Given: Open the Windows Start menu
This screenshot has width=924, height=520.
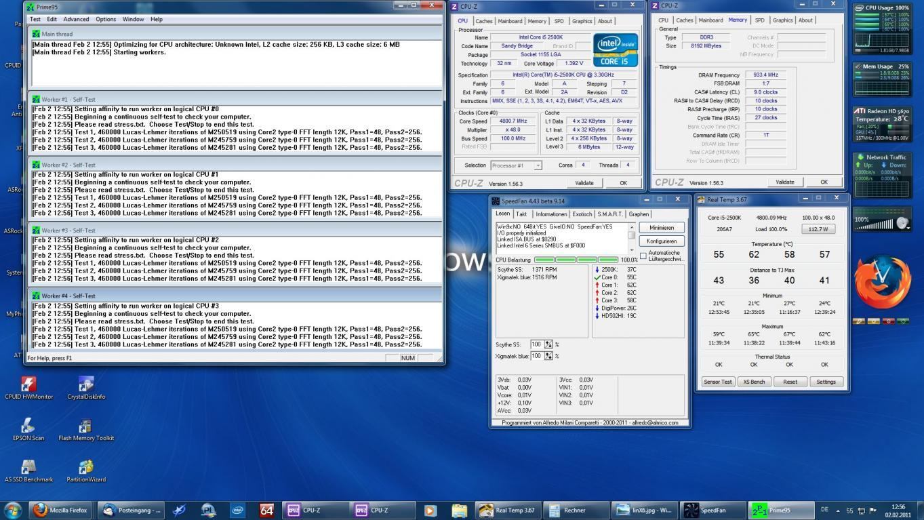Looking at the screenshot, I should click(13, 510).
